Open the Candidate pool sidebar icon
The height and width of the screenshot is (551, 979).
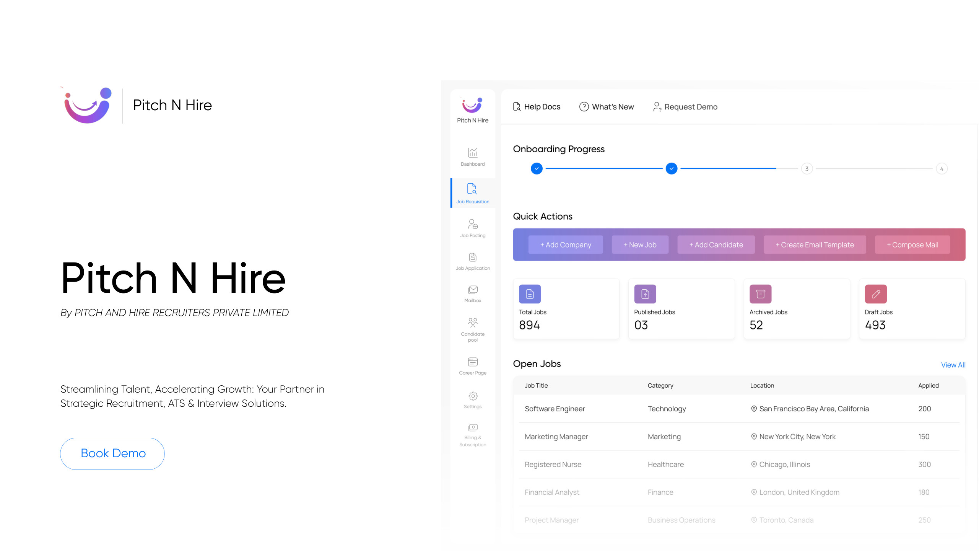click(473, 323)
